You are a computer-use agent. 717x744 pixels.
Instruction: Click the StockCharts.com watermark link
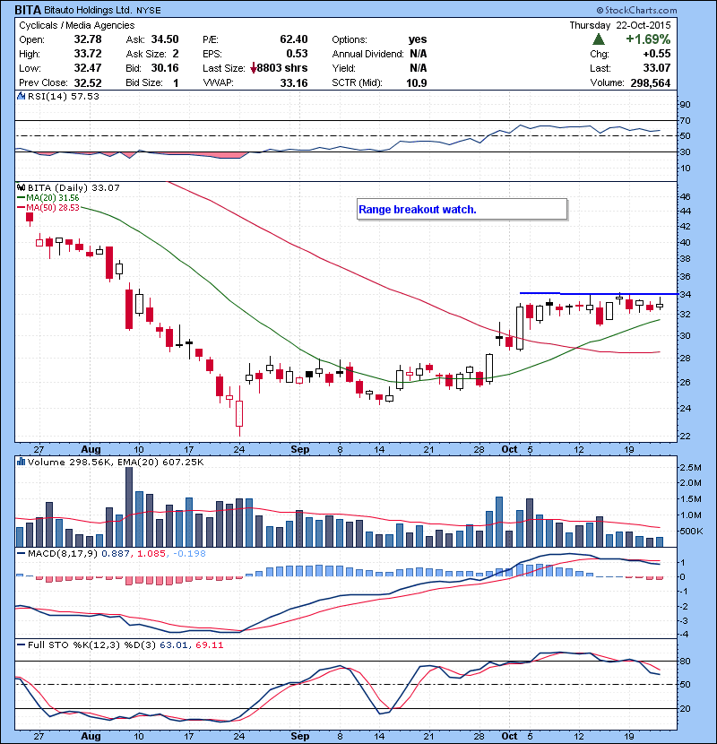[636, 10]
